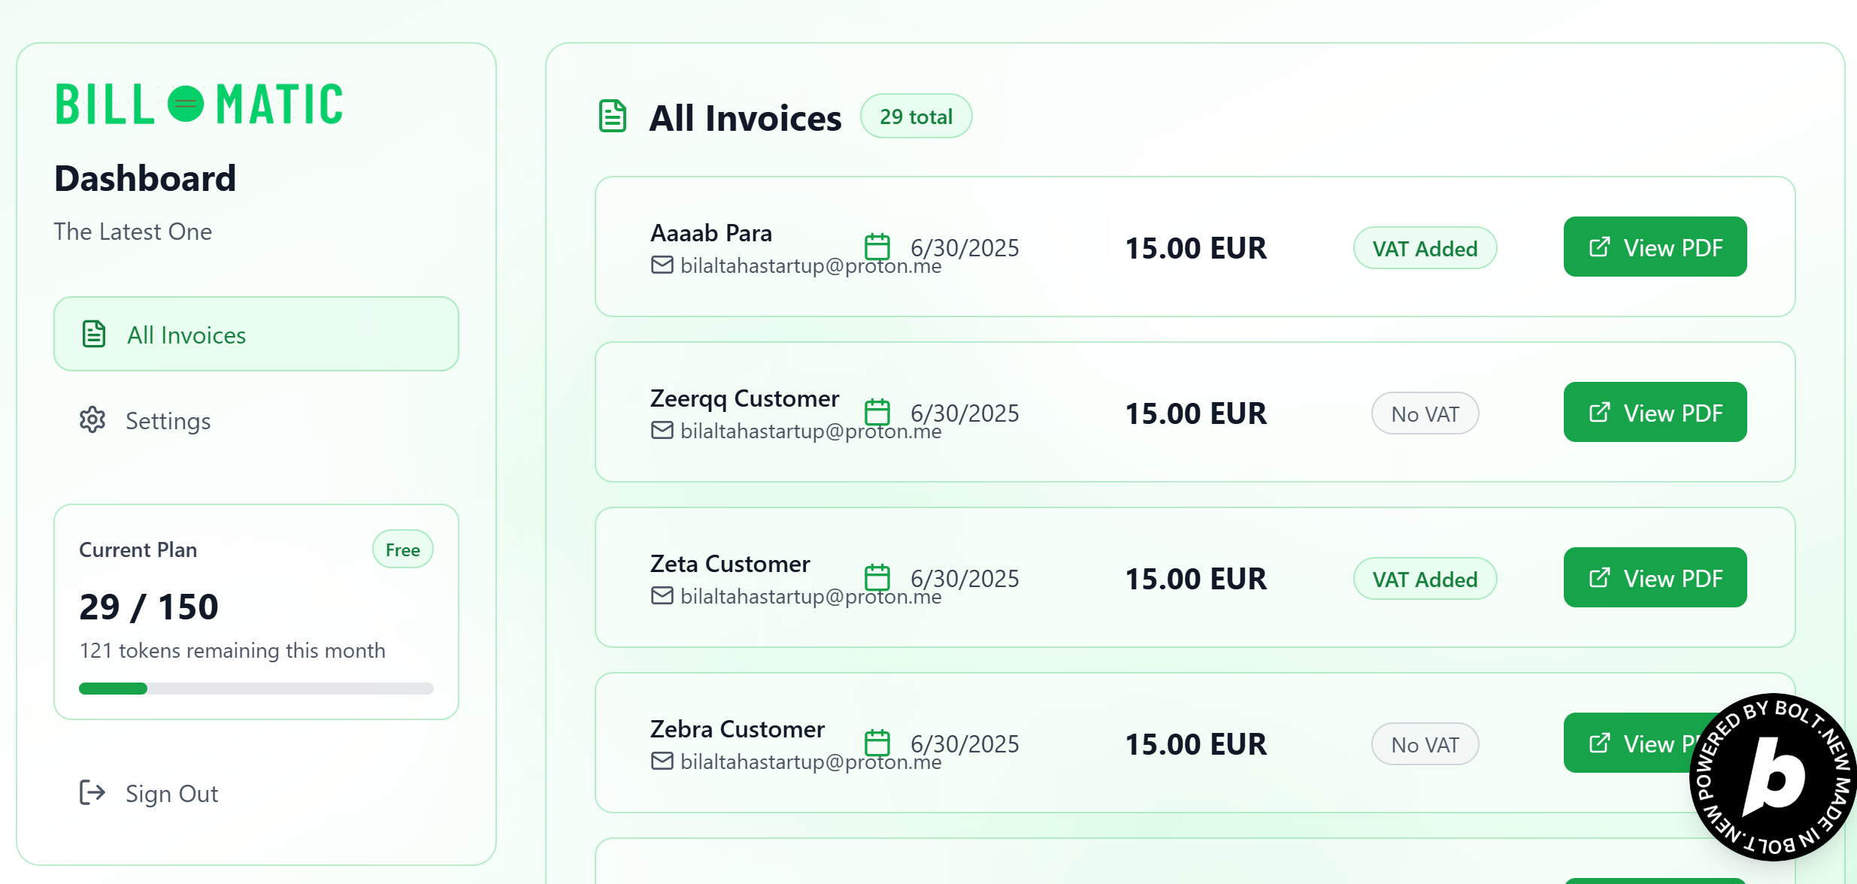Click the document icon beside All Invoices heading
This screenshot has height=884, width=1857.
(x=613, y=117)
